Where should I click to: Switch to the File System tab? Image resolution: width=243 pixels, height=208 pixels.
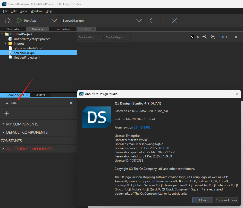tap(63, 29)
